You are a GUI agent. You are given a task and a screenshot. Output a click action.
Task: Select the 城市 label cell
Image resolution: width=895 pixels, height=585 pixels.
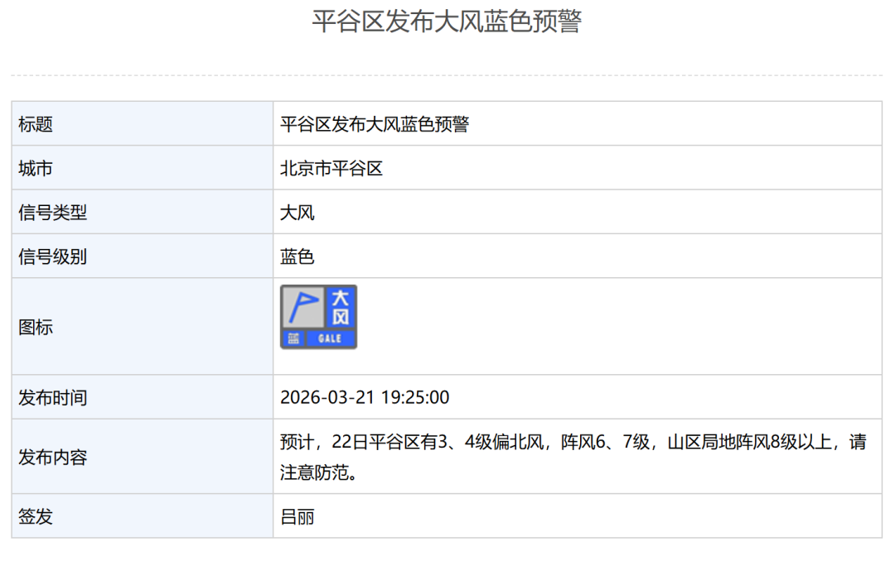coord(36,169)
